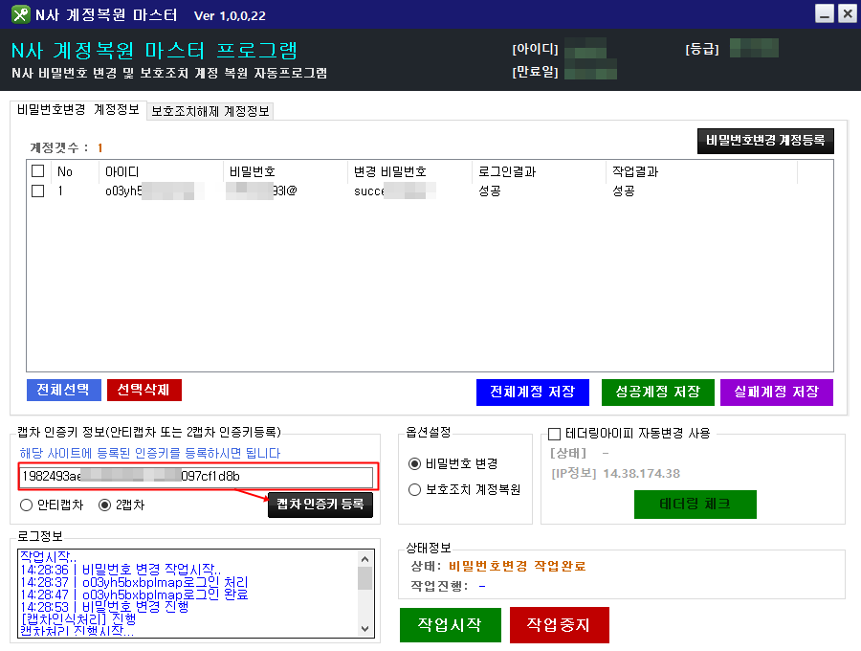This screenshot has width=861, height=651.
Task: Click the log panel scrollbar thumb
Action: [x=365, y=578]
